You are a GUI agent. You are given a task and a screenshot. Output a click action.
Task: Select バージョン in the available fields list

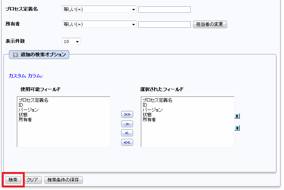pos(28,110)
